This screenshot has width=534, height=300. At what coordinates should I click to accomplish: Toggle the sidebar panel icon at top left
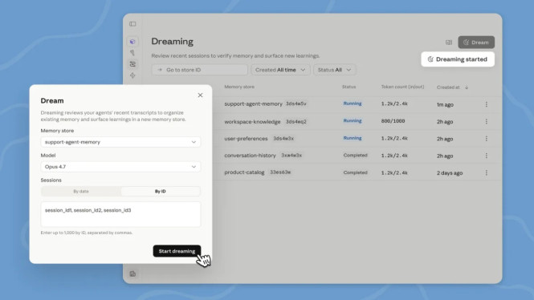point(132,24)
